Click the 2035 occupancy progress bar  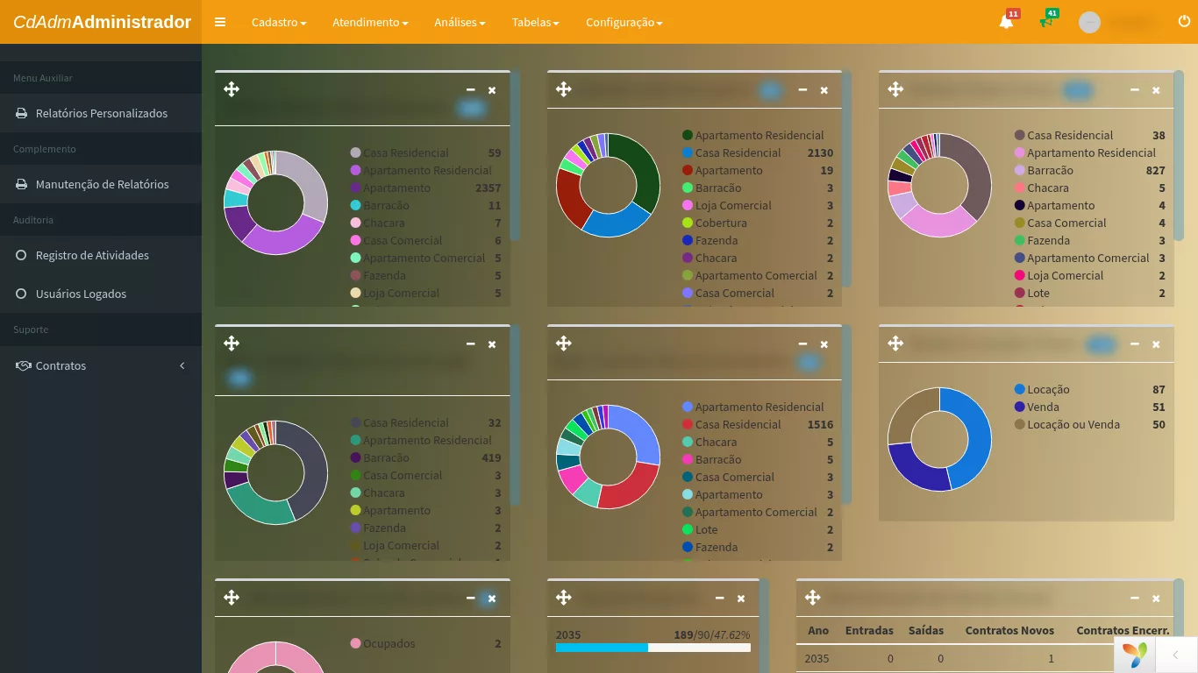tap(653, 648)
